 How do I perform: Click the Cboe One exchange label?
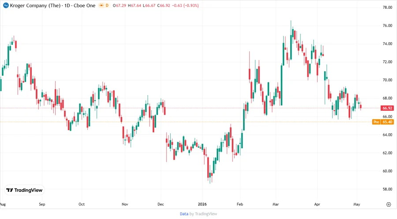pos(85,5)
